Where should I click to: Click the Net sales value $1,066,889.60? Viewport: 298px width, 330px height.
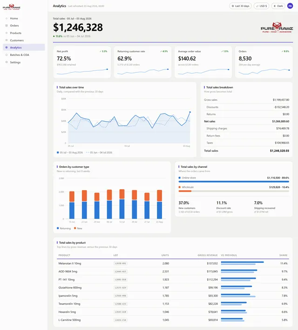click(281, 122)
